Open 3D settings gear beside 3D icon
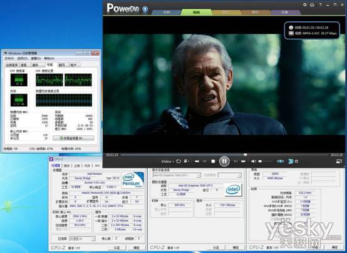Screen dimensions: 347x253 coord(296,162)
